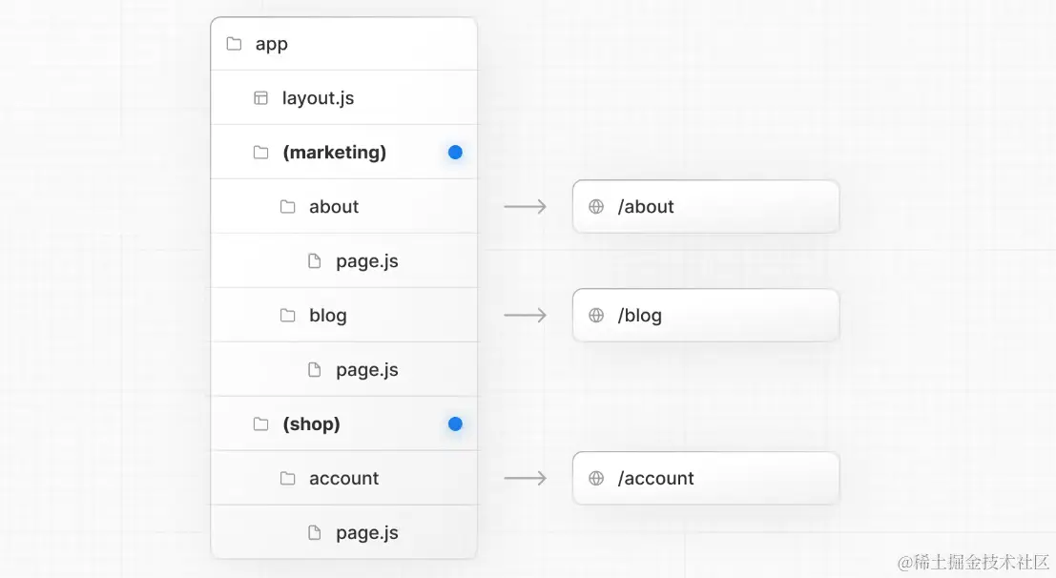The height and width of the screenshot is (578, 1056).
Task: Click the /blog route text
Action: point(640,316)
